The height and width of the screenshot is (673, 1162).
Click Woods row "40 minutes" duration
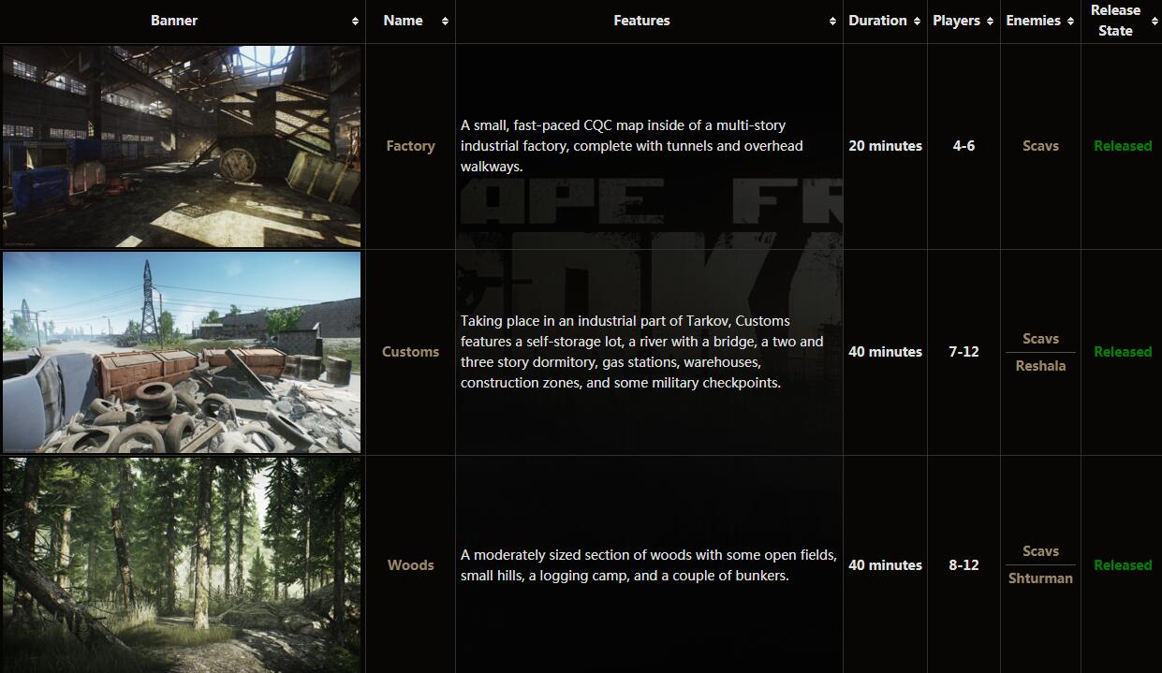coord(885,565)
